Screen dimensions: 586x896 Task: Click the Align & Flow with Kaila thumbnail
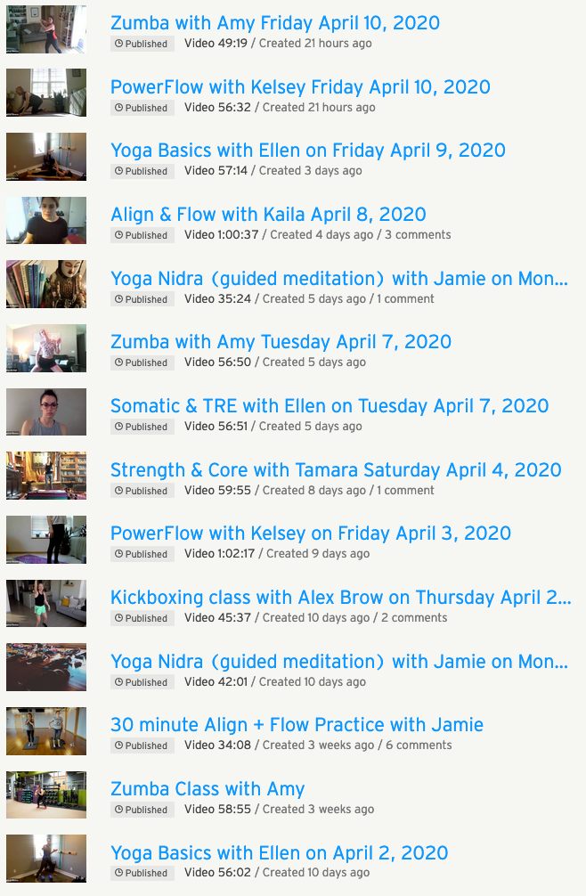[46, 221]
